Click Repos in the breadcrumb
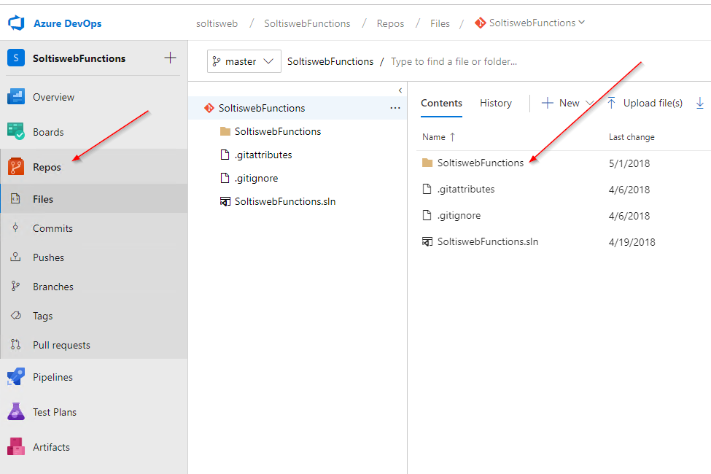Viewport: 711px width, 474px height. (x=390, y=23)
